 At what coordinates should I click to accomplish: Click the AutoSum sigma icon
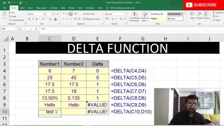214,13
